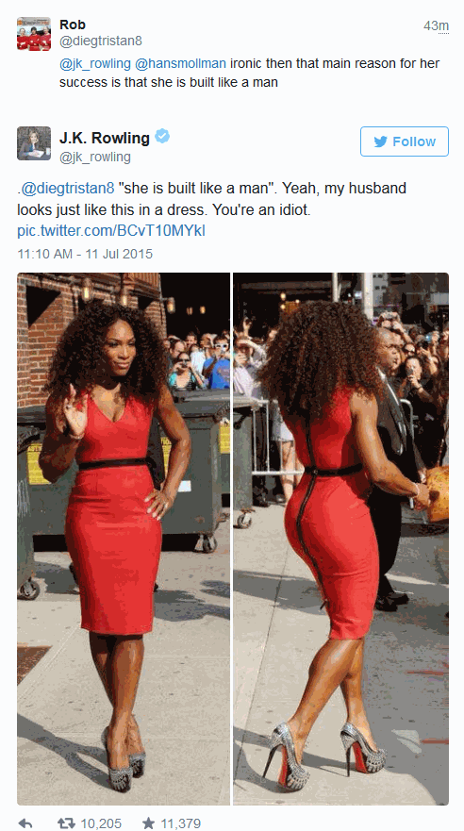Click the 11:10 AM - 11 Jul 2015 timestamp
The image size is (464, 831).
click(85, 254)
